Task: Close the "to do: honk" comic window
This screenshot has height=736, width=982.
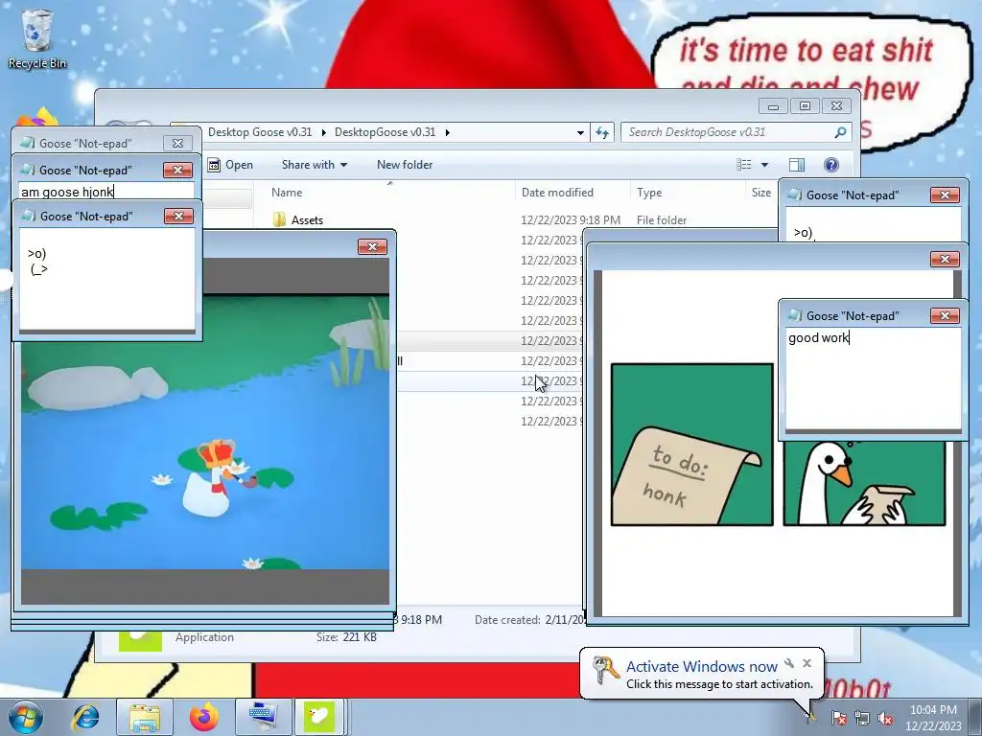Action: point(945,259)
